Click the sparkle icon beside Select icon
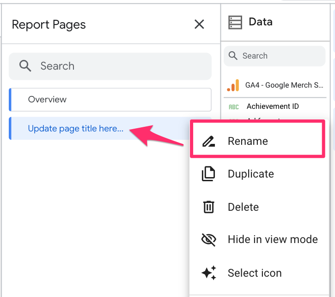The height and width of the screenshot is (297, 335). click(209, 273)
